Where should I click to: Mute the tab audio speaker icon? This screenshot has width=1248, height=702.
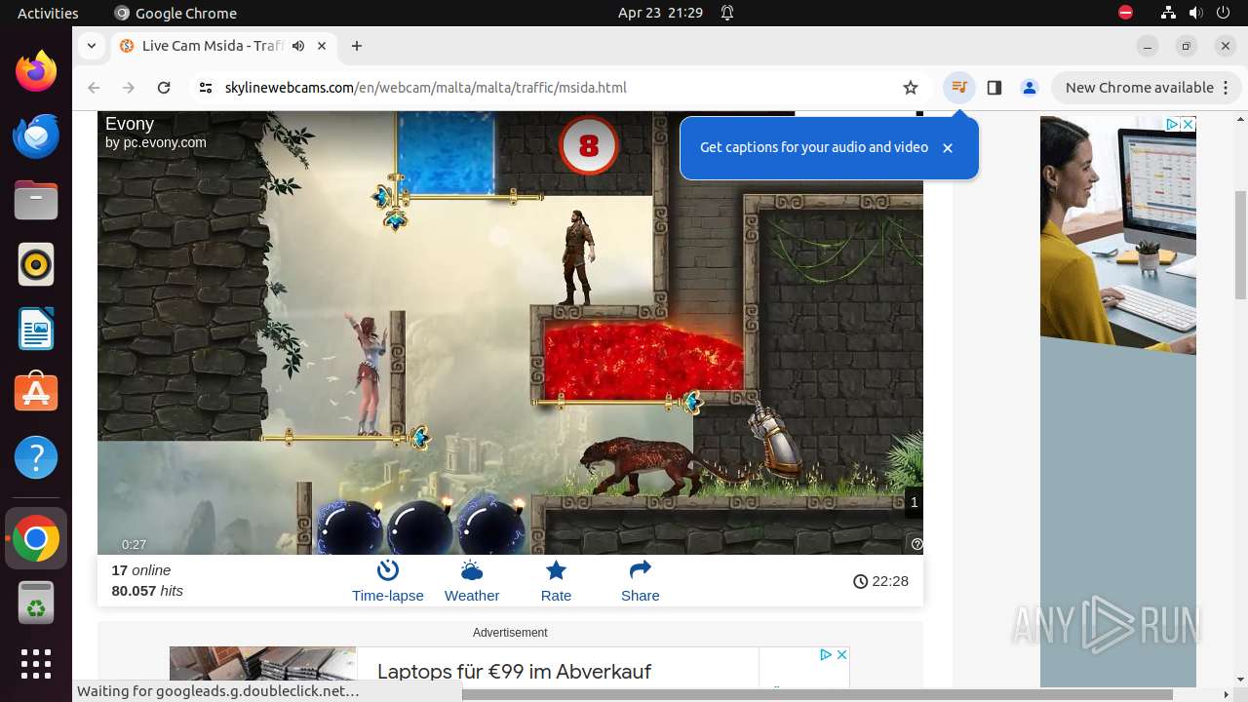click(x=298, y=46)
